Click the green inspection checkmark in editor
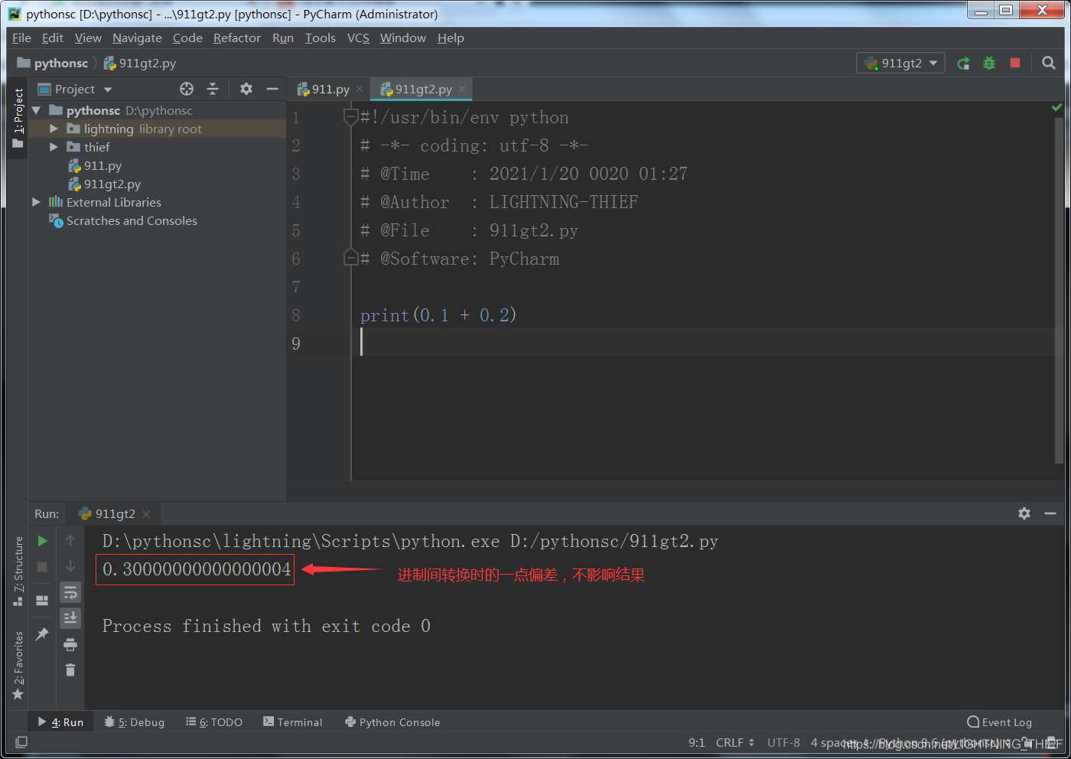The image size is (1071, 759). pos(1057,108)
